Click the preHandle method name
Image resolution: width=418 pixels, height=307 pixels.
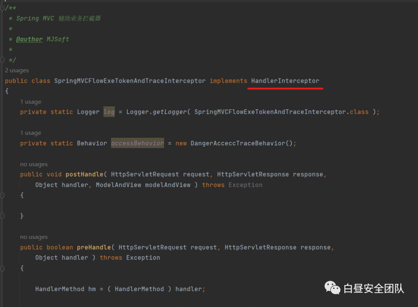pyautogui.click(x=94, y=247)
